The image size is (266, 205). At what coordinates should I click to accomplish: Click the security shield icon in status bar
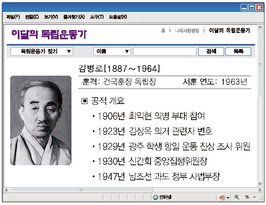(x=222, y=197)
